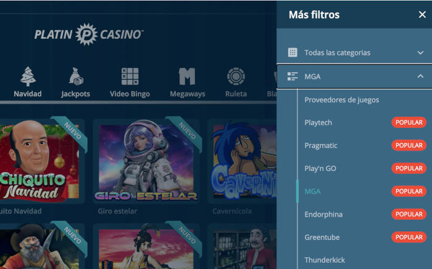Click the provider list scrollbar handle
432x269 pixels.
click(x=297, y=191)
